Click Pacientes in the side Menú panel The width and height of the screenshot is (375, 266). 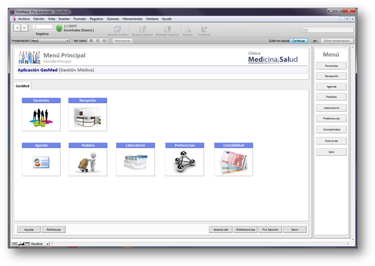coord(332,66)
